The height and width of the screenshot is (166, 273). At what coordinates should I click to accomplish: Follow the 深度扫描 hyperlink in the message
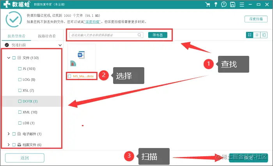[92, 22]
